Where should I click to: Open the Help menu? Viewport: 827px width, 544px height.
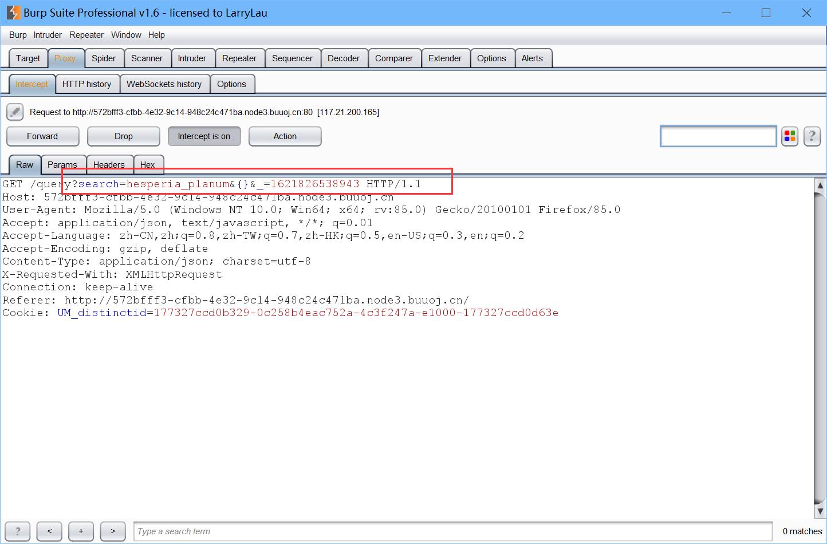click(156, 35)
